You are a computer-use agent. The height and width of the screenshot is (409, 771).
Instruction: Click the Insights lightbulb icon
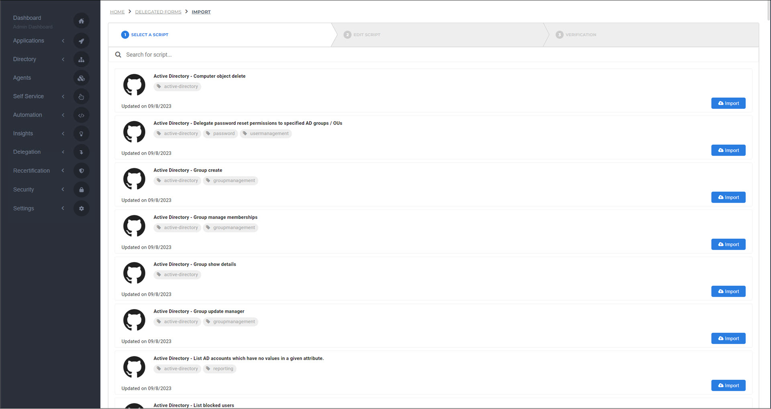pyautogui.click(x=82, y=133)
